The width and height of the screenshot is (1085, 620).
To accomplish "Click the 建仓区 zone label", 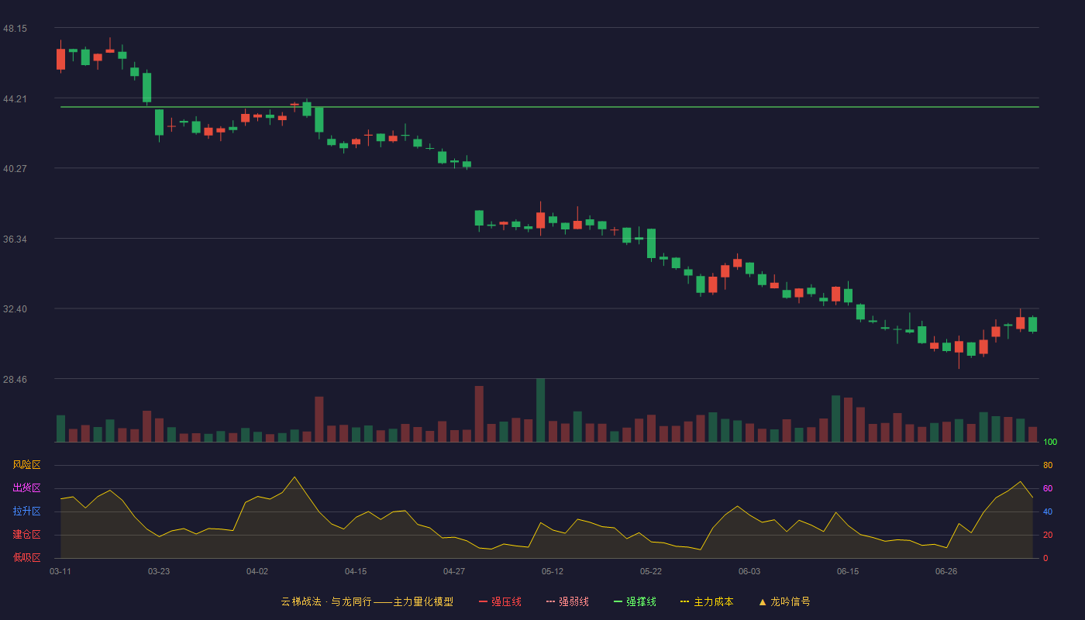I will (x=26, y=535).
